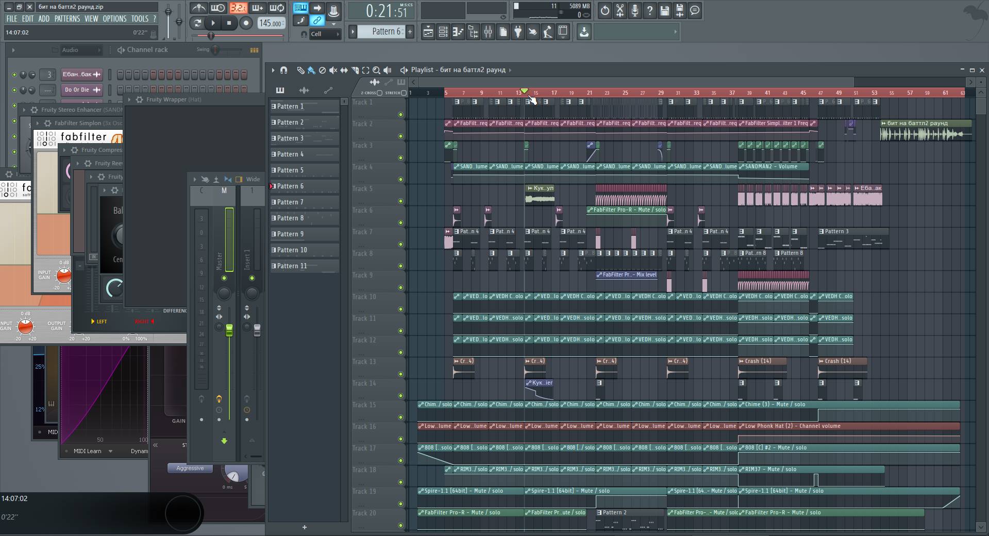Open plugin picker plug icon

coord(517,32)
